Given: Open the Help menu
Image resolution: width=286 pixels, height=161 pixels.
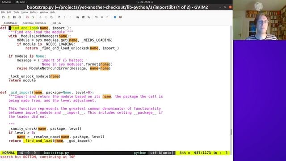Looking at the screenshot, I should [53, 12].
